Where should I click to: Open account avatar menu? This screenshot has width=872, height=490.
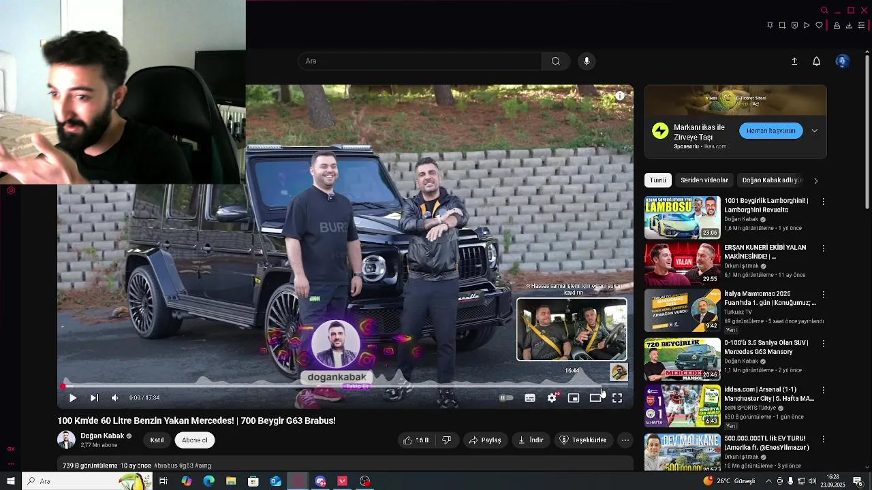(x=843, y=61)
